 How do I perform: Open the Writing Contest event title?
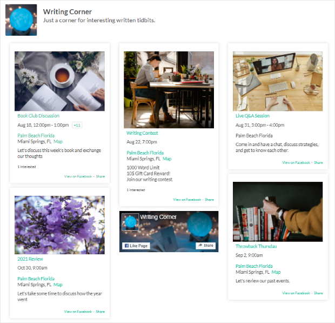pos(142,133)
